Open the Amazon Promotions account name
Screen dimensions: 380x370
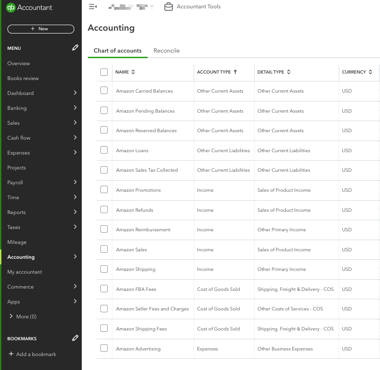point(138,190)
